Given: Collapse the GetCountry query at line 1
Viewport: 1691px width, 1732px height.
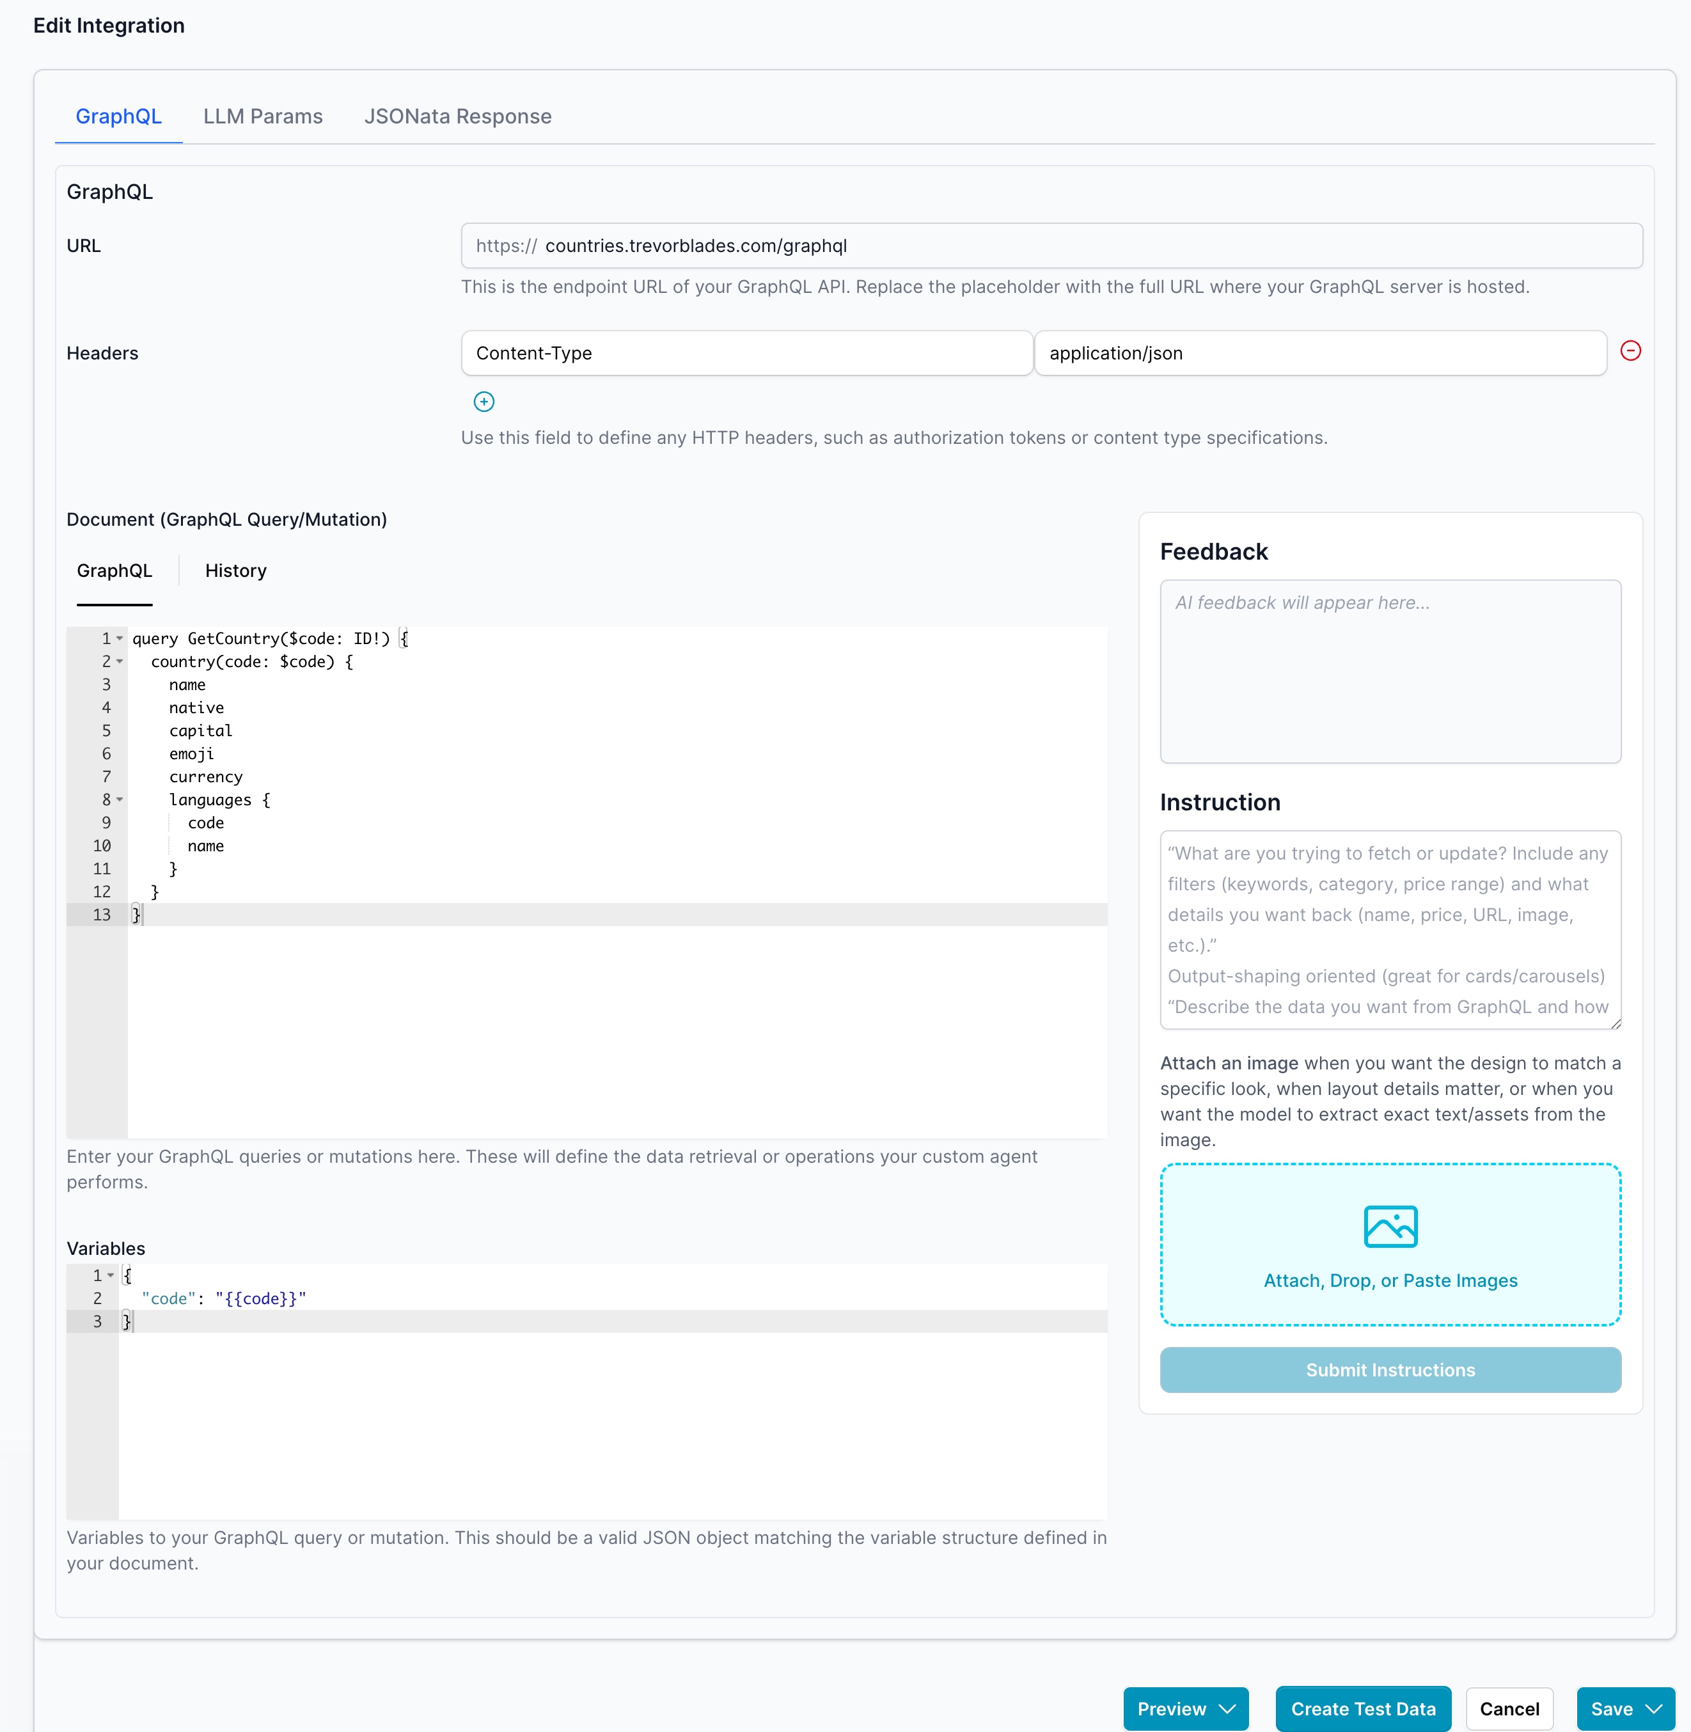Looking at the screenshot, I should point(118,638).
